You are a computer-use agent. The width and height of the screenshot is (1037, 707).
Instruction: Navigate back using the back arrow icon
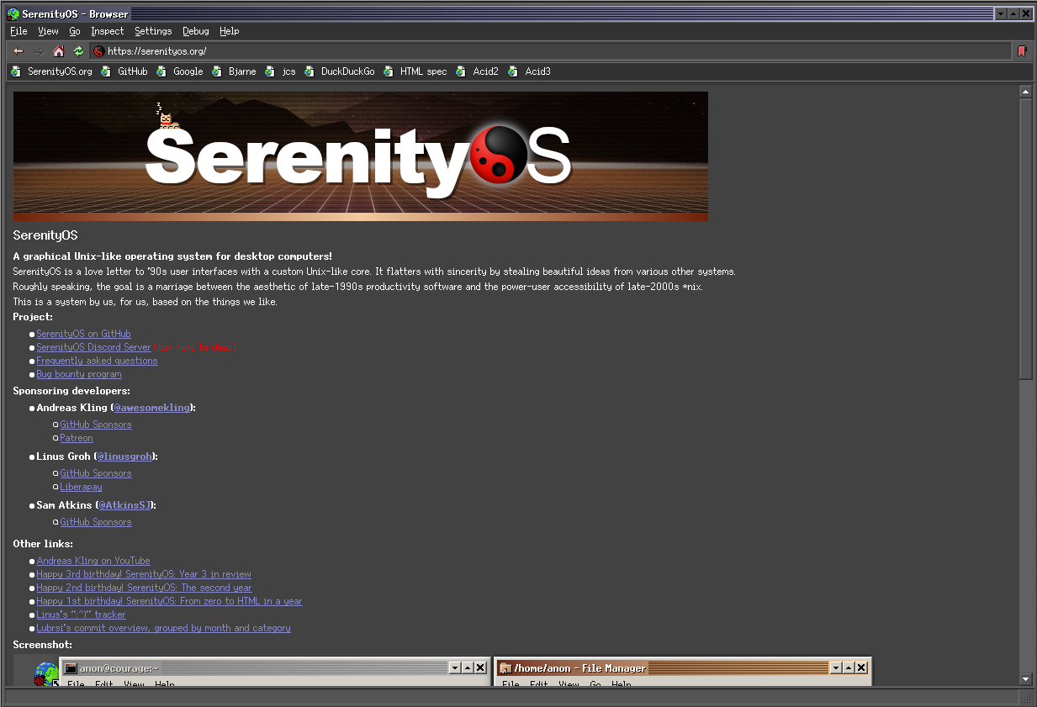click(17, 50)
